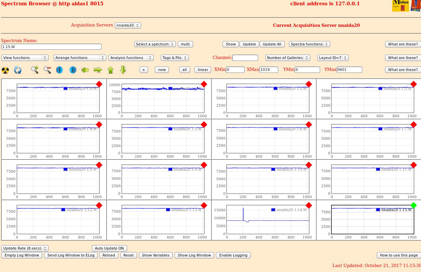This screenshot has height=272, width=421.
Task: Open the Analysis functions menu
Action: click(x=131, y=58)
